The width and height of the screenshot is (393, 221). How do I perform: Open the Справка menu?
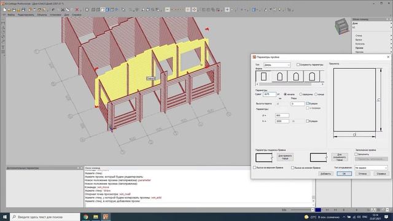pos(76,15)
